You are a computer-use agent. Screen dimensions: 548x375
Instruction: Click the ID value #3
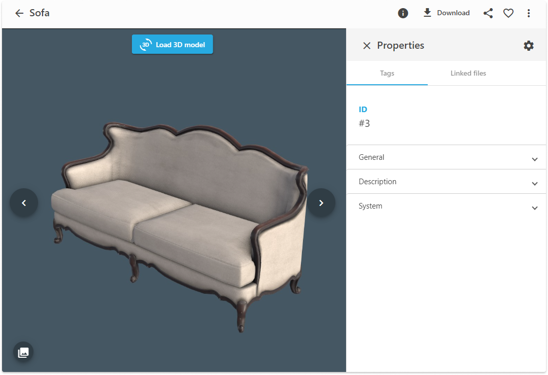coord(364,123)
